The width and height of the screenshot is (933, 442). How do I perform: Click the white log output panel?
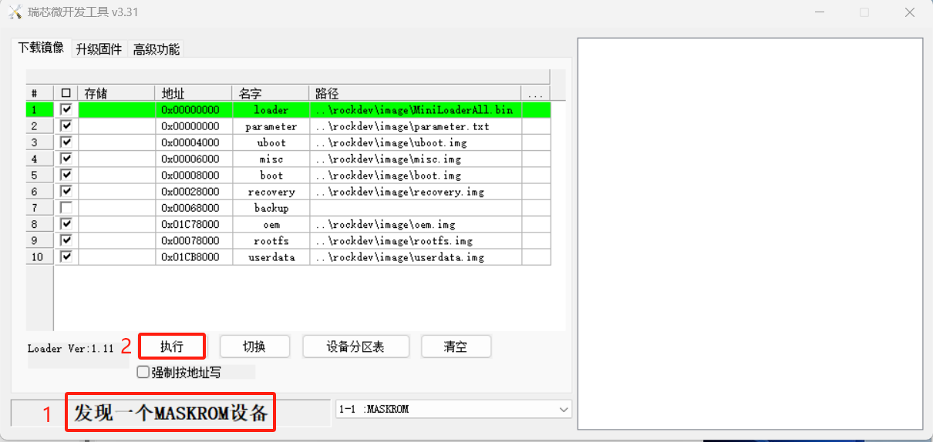point(749,233)
